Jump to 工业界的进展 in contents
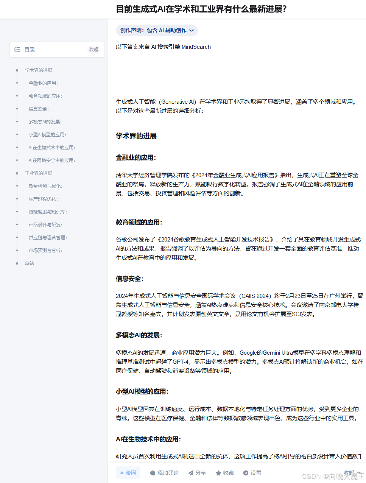This screenshot has width=366, height=483. coord(39,173)
